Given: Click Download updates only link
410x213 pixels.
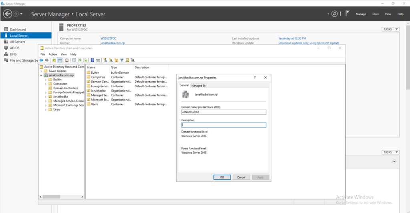Looking at the screenshot, I should [x=309, y=43].
